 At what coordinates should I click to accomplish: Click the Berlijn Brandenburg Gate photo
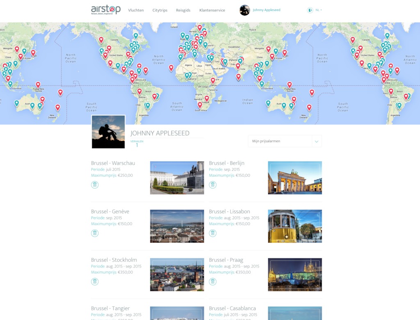coord(295,178)
